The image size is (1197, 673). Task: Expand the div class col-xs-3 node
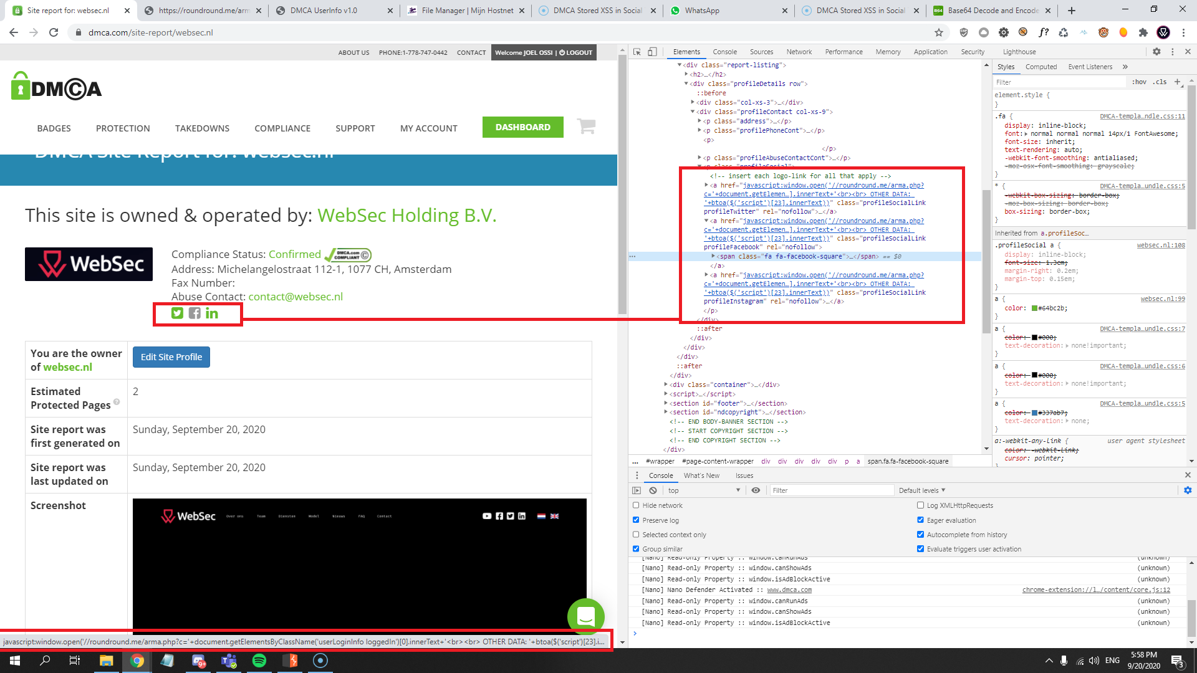693,102
